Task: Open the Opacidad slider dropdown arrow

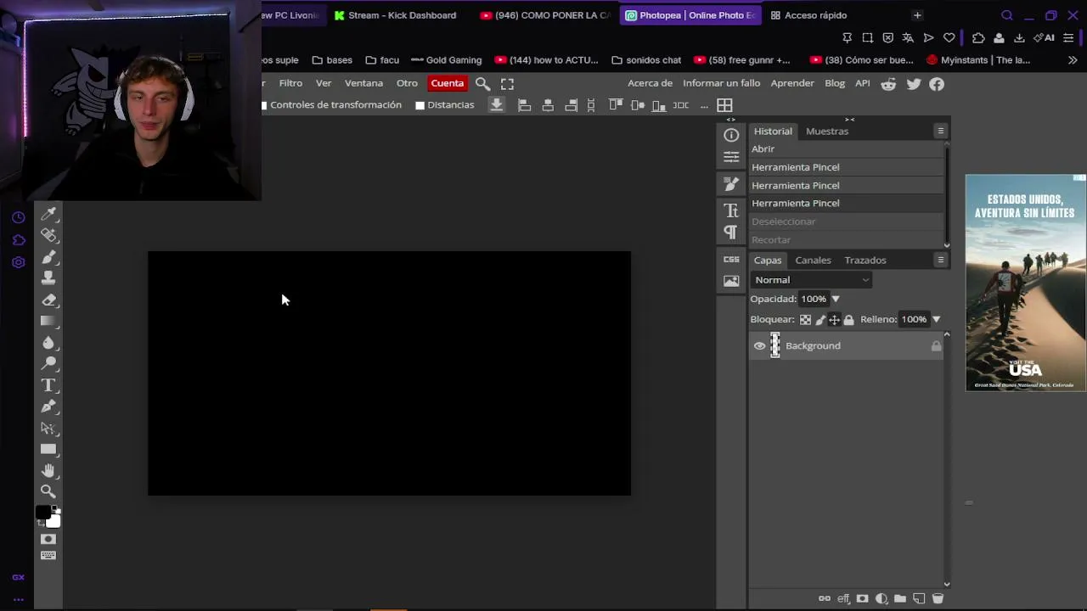Action: (x=836, y=299)
